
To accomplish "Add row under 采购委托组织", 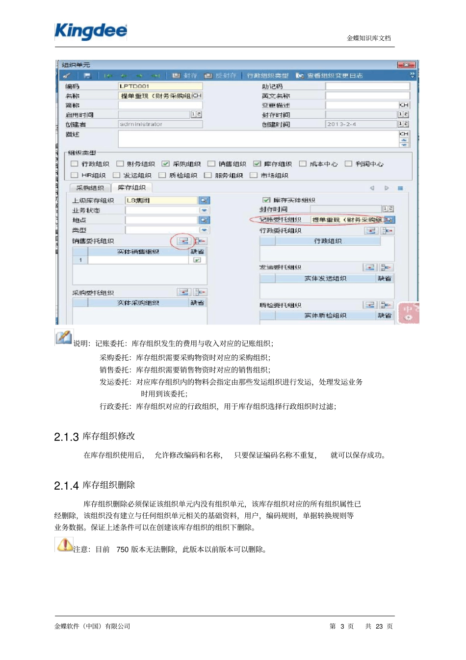I will pyautogui.click(x=184, y=292).
